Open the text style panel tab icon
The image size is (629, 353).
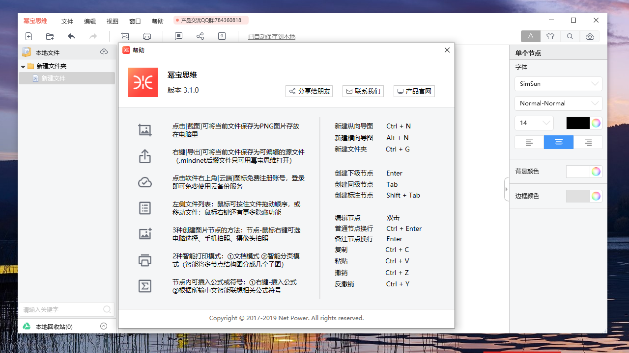click(x=531, y=36)
